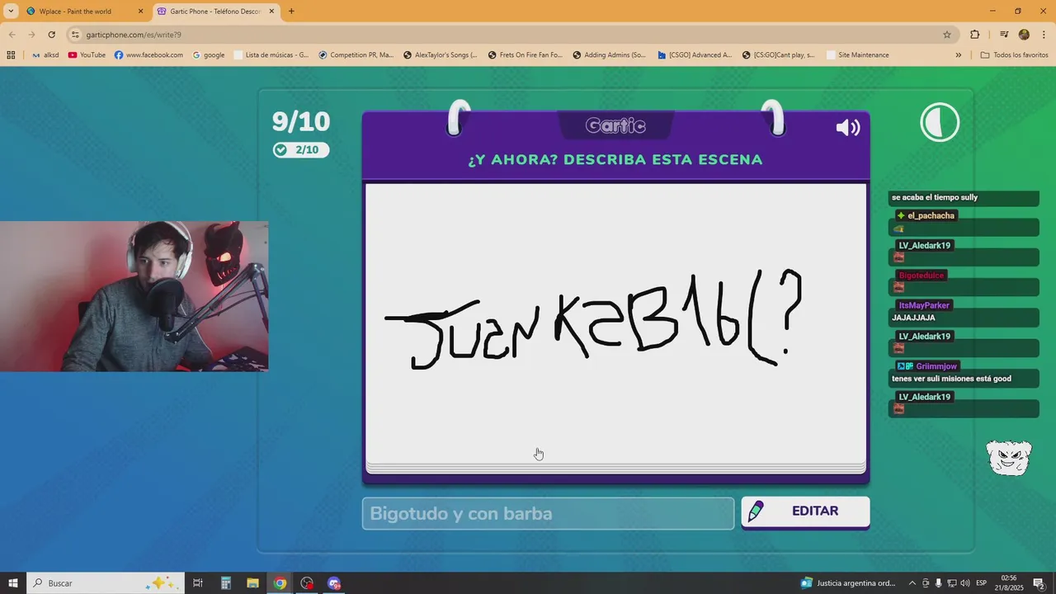Viewport: 1056px width, 594px height.
Task: Click the Buscar taskbar search box
Action: click(x=106, y=583)
